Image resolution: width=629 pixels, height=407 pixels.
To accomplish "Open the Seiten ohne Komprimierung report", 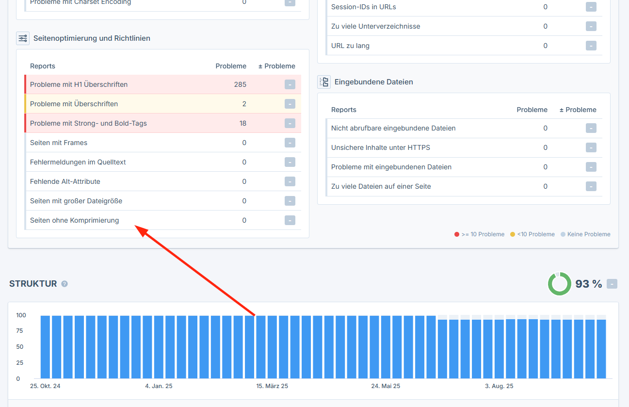I will click(x=74, y=220).
